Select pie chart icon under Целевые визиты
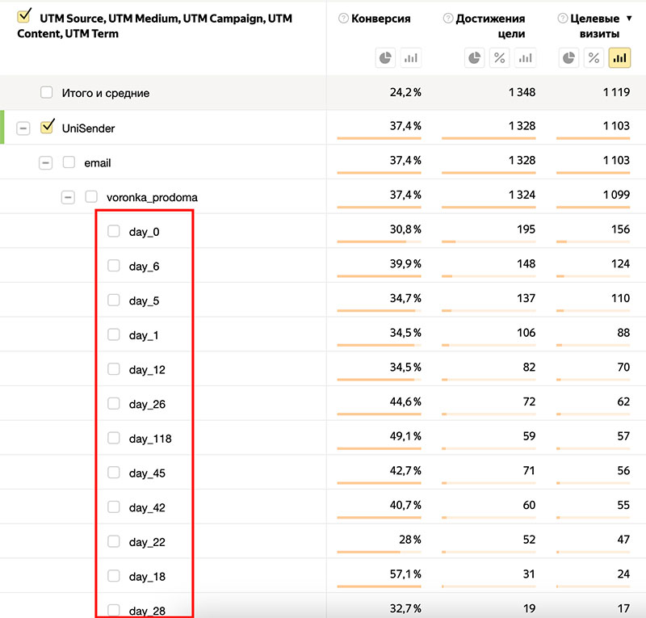This screenshot has width=646, height=618. coord(569,57)
